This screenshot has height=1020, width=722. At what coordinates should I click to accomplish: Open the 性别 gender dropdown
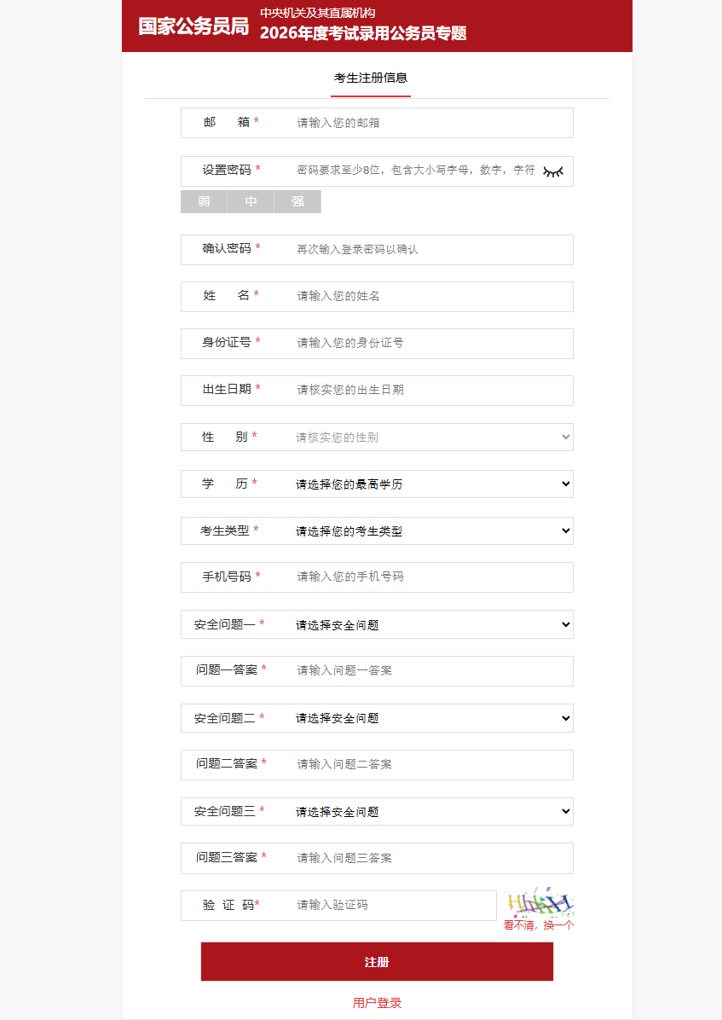coord(430,438)
